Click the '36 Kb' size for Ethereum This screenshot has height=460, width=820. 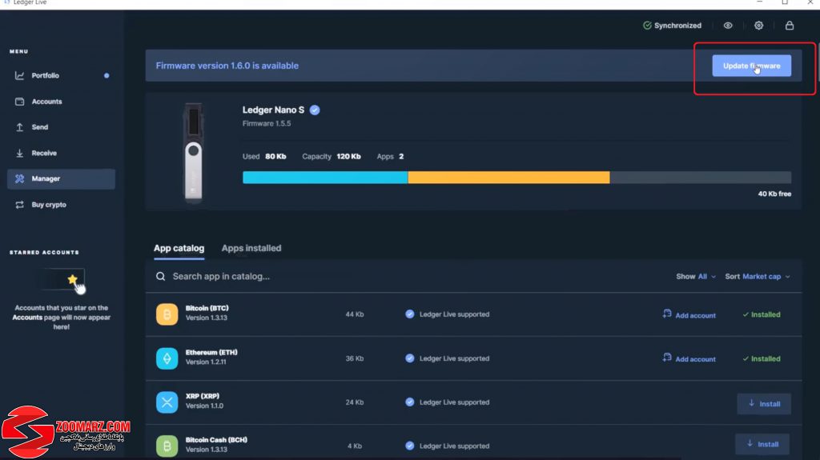click(355, 358)
